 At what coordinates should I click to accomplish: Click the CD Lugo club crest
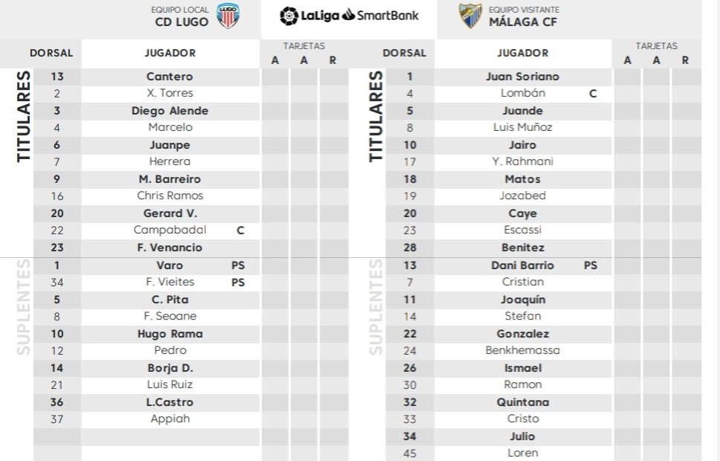coord(228,16)
